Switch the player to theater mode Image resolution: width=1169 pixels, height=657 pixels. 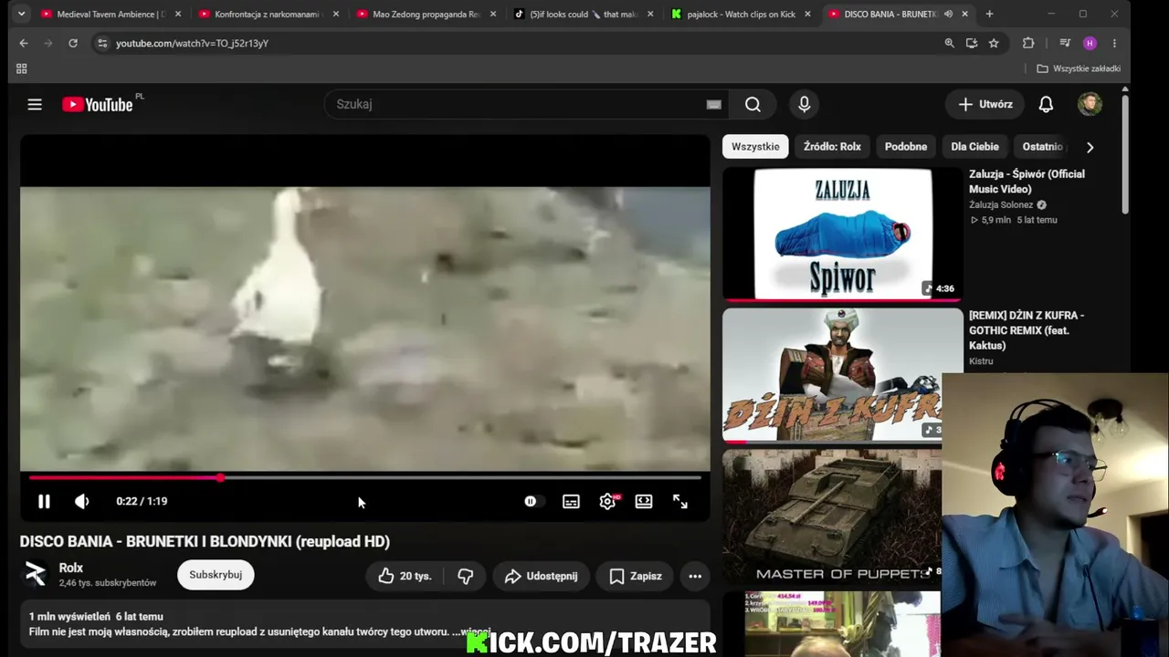[644, 501]
